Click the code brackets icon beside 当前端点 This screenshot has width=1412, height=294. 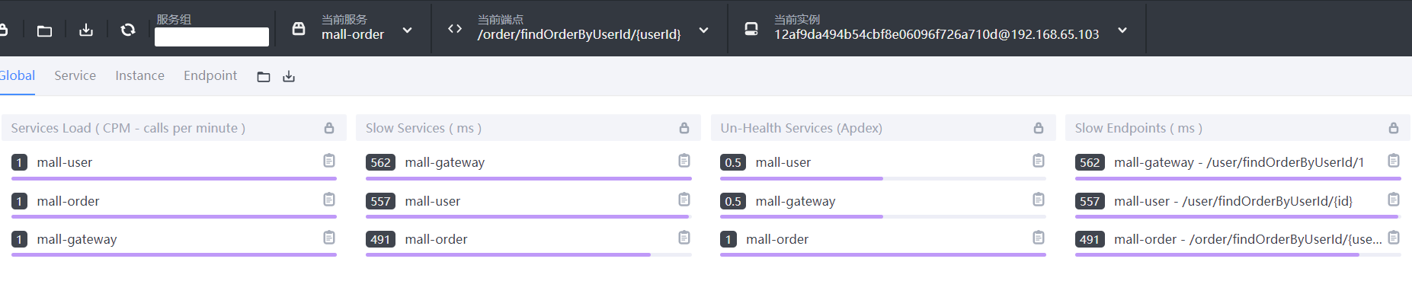coord(455,29)
